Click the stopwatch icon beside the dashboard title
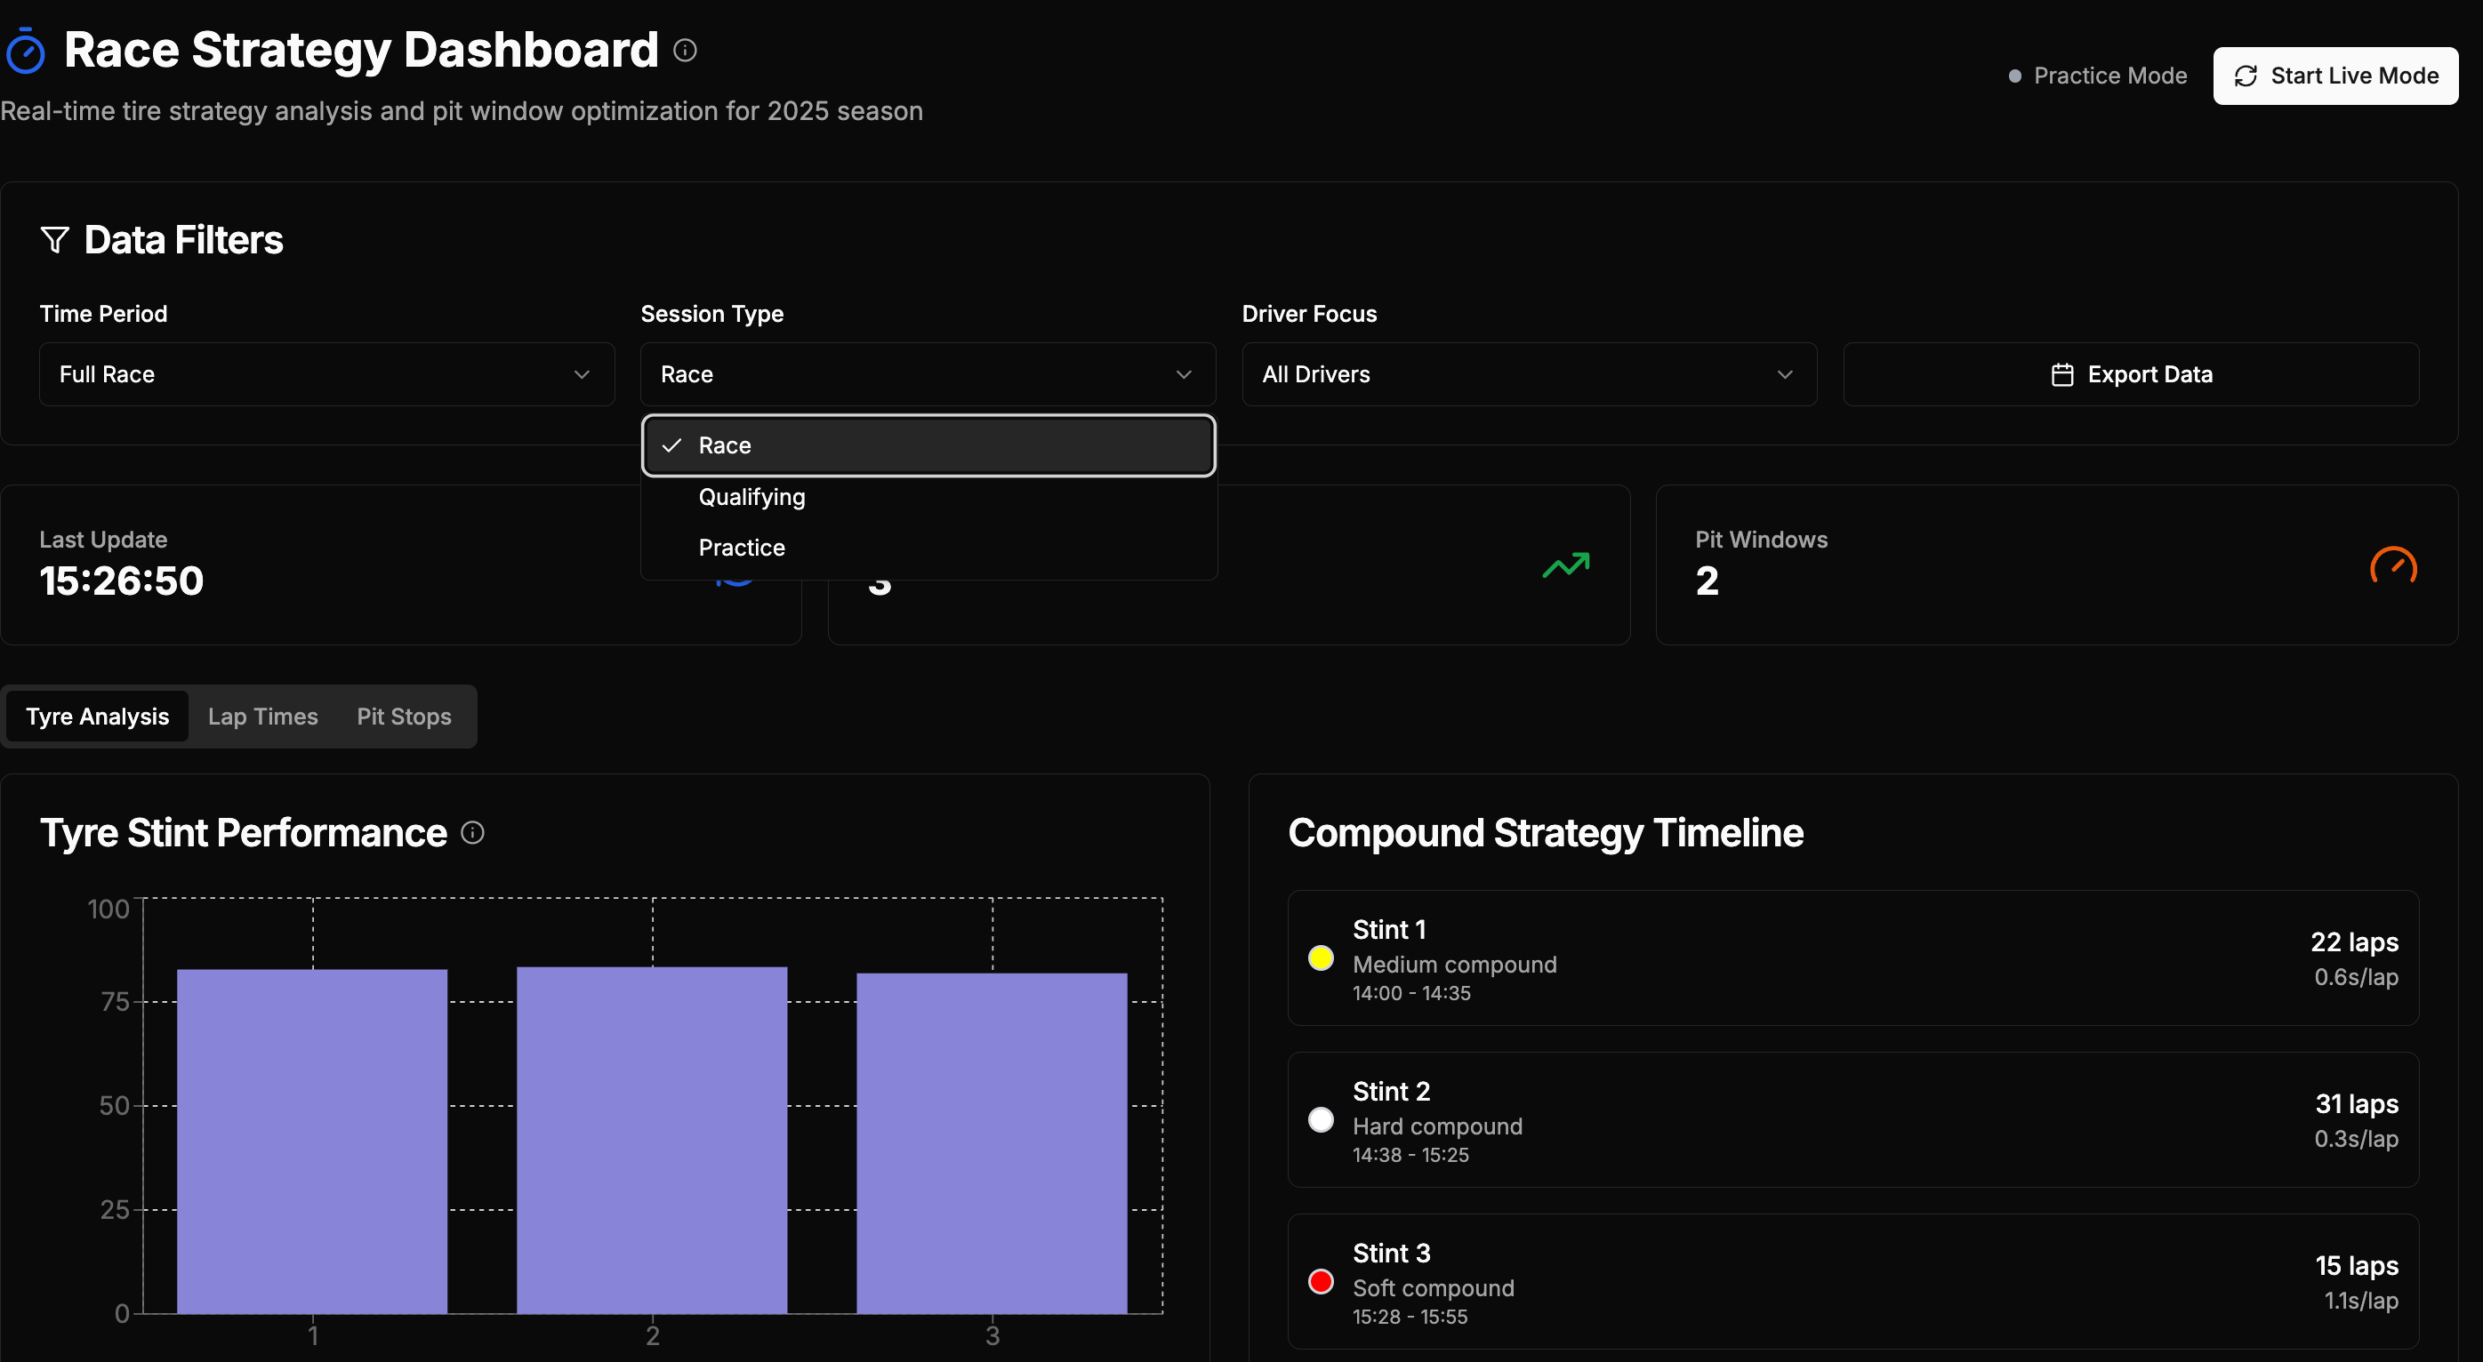The width and height of the screenshot is (2483, 1362). (x=26, y=51)
